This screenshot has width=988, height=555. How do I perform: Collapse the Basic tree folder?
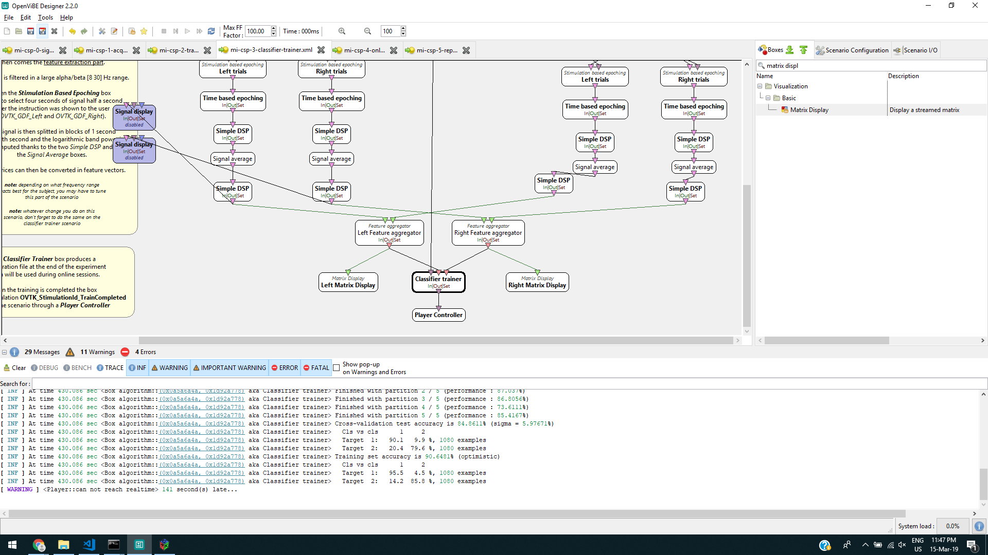click(x=768, y=98)
